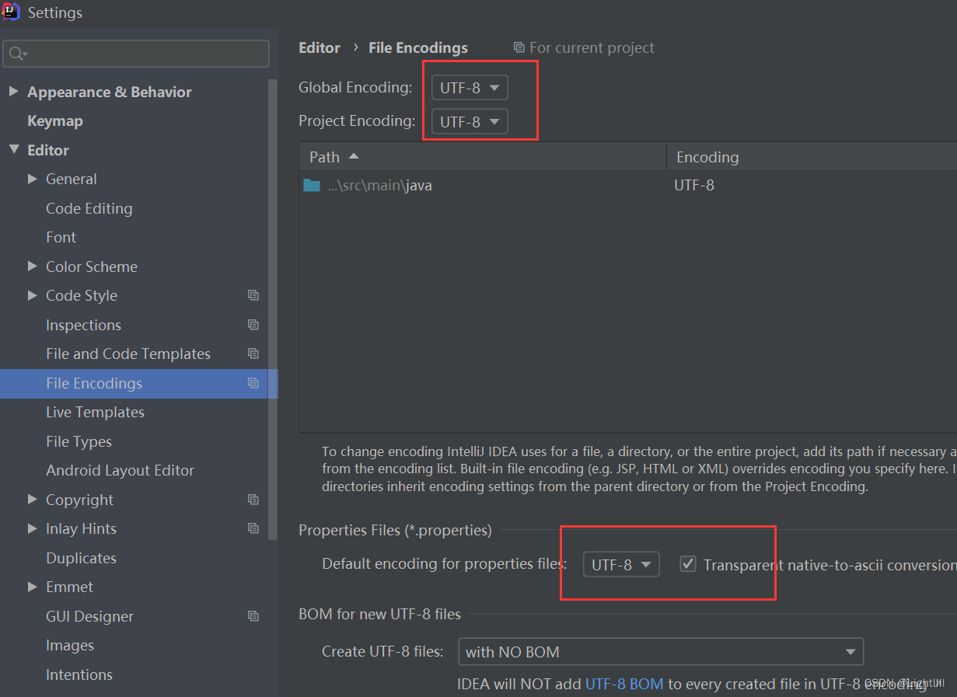Viewport: 957px width, 697px height.
Task: Select Keymap in settings tree
Action: tap(55, 121)
